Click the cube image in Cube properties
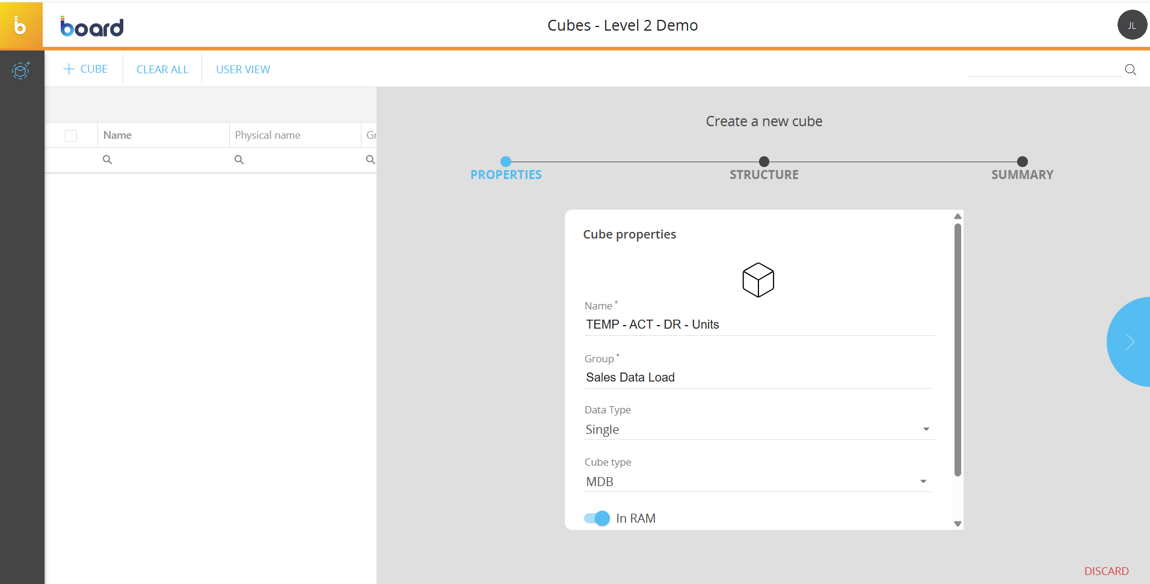This screenshot has width=1150, height=584. pyautogui.click(x=758, y=280)
